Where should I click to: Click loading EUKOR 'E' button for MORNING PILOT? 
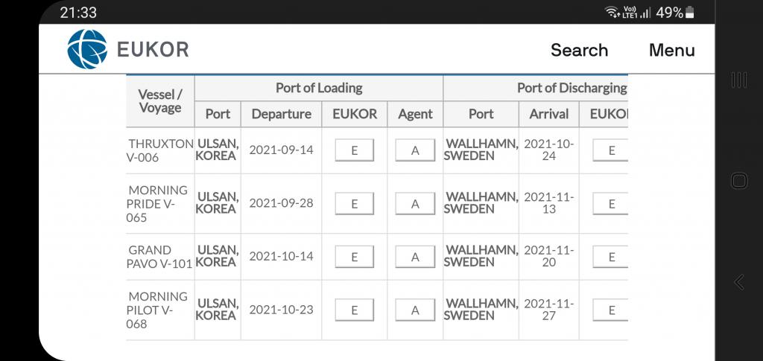click(x=354, y=310)
